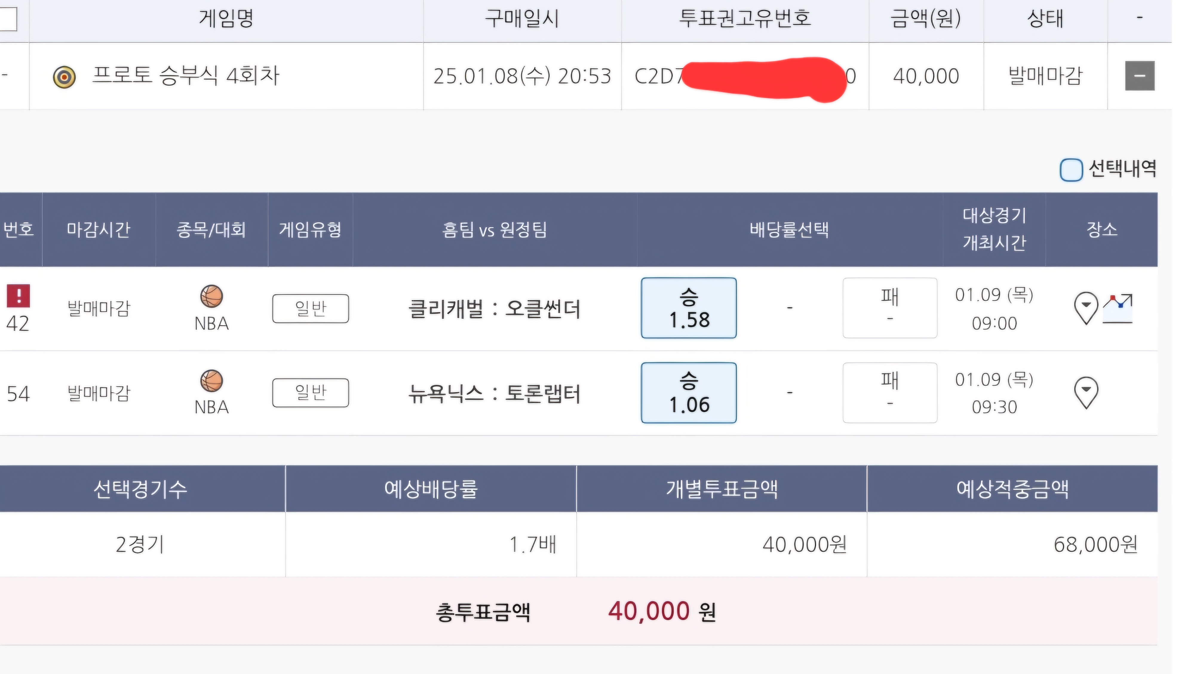
Task: Check the select-all box in table header
Action: pyautogui.click(x=8, y=19)
